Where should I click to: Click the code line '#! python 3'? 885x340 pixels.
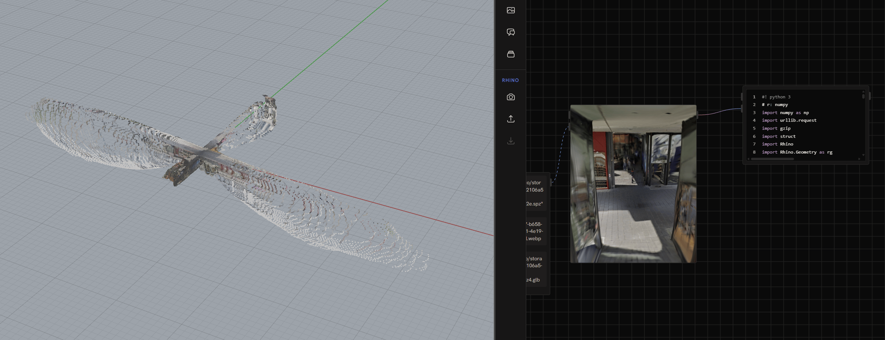[776, 97]
